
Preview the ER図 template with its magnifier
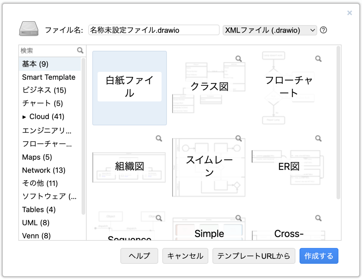[319, 138]
